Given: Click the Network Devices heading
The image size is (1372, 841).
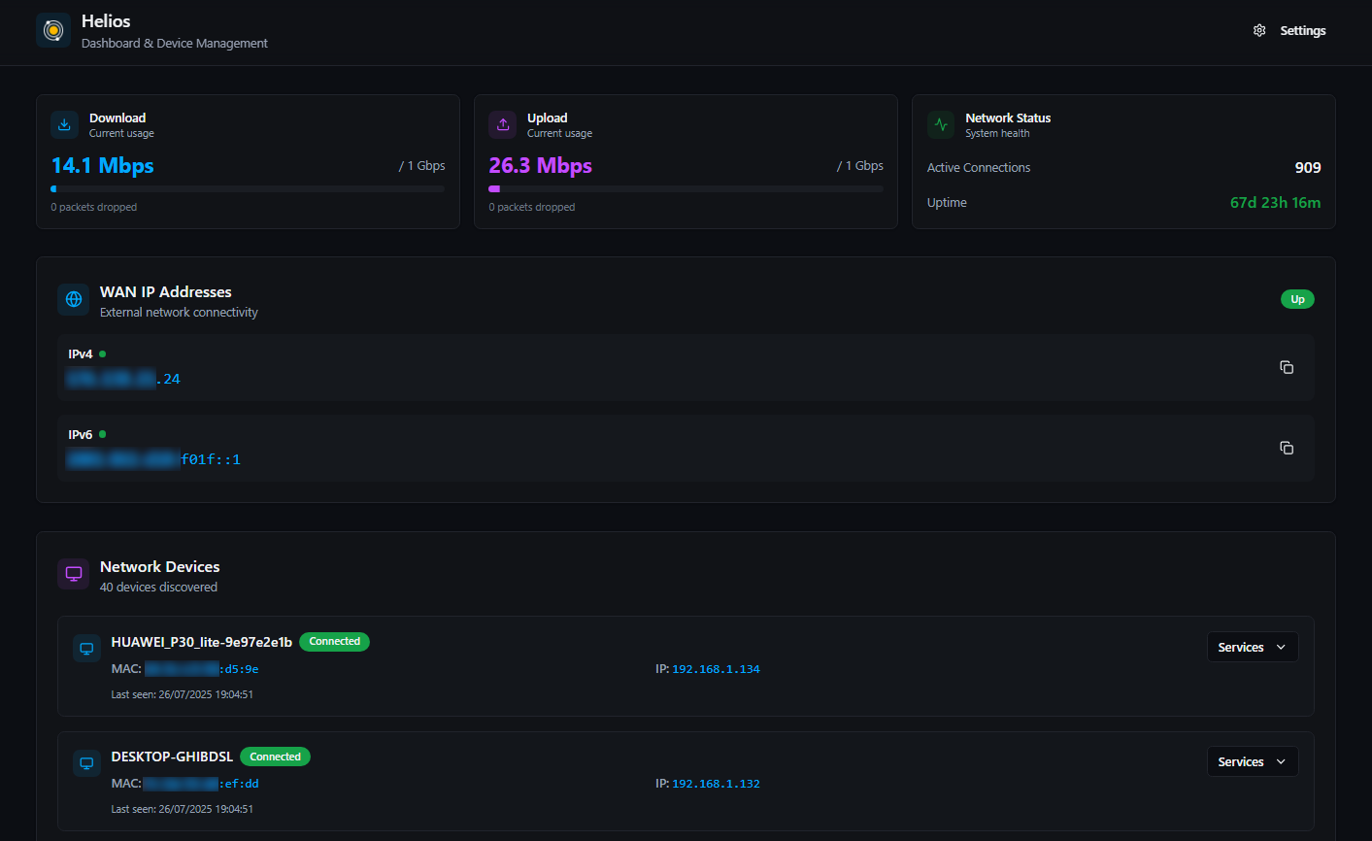Looking at the screenshot, I should (x=160, y=567).
